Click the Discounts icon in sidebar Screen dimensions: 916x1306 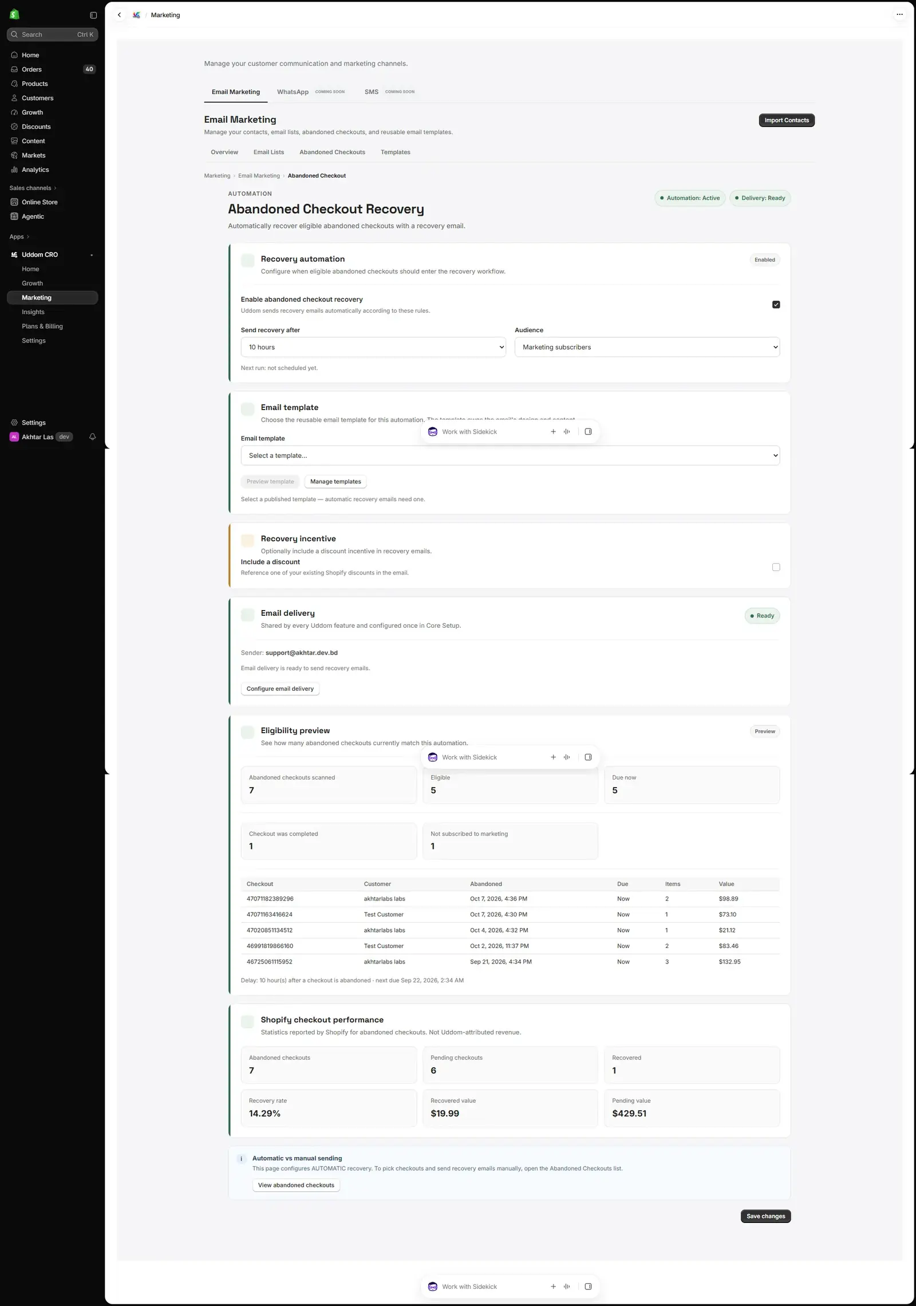pos(14,127)
